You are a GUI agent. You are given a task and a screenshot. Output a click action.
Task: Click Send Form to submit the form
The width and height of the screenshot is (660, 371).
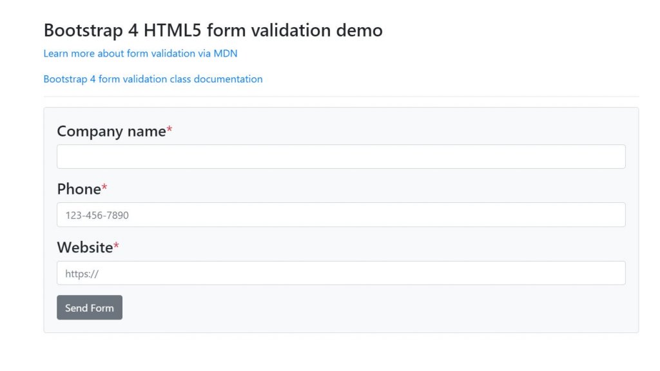tap(89, 307)
